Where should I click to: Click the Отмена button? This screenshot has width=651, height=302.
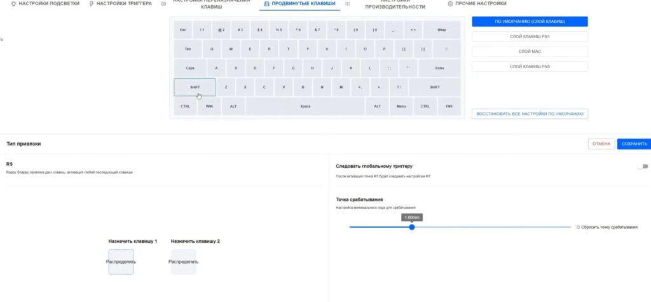click(x=601, y=144)
